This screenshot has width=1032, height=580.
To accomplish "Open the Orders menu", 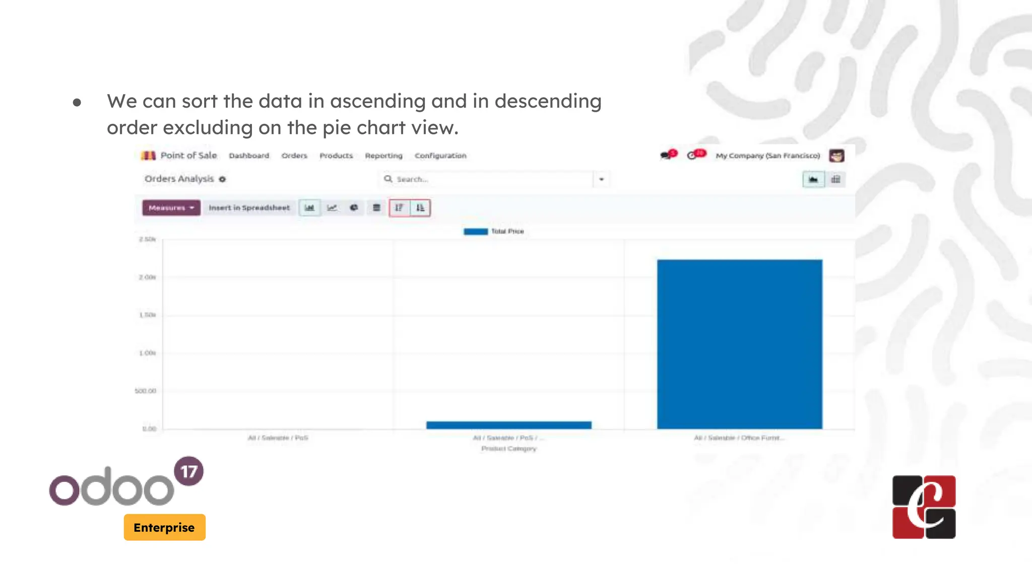I will pos(294,156).
